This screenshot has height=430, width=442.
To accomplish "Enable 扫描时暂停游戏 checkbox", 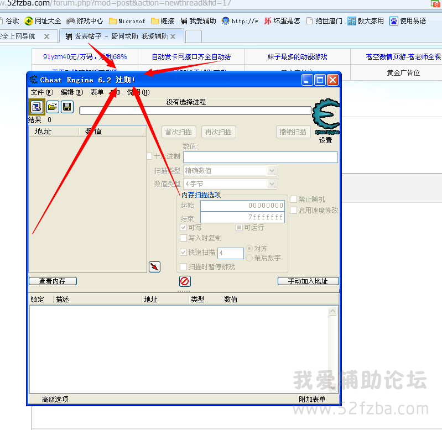I will (x=183, y=266).
